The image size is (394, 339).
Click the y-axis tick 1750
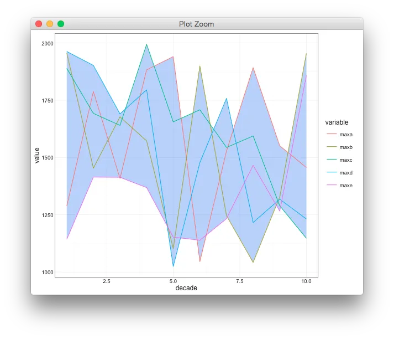48,100
